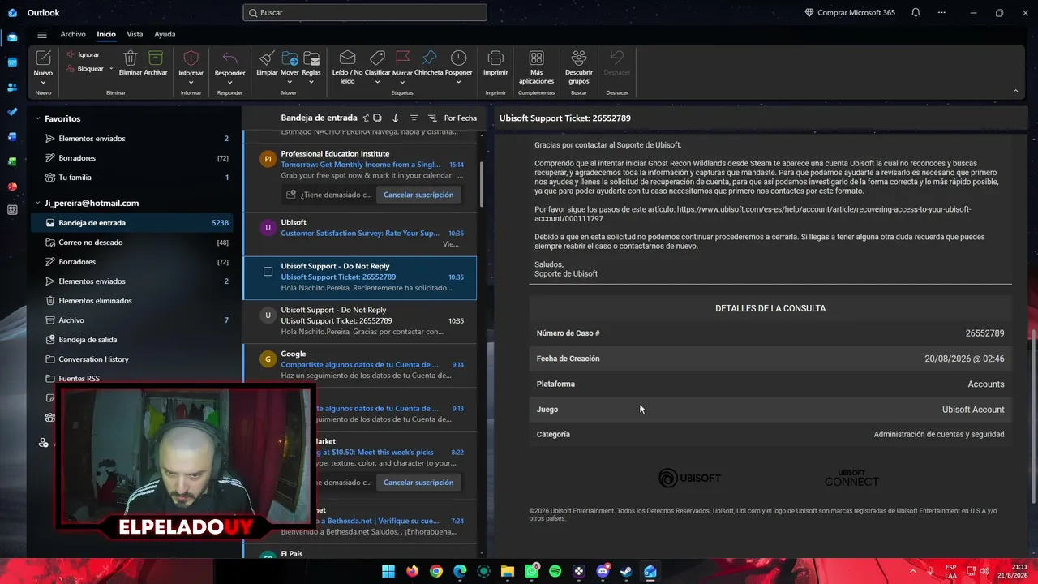The width and height of the screenshot is (1038, 584).
Task: Switch to the Vista ribbon tab
Action: pos(135,34)
